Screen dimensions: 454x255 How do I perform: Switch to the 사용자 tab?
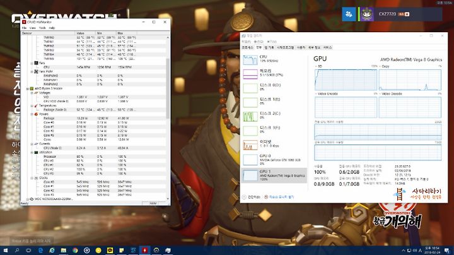click(x=301, y=47)
